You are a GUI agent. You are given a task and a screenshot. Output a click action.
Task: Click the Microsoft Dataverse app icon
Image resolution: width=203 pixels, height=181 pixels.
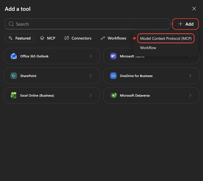pos(113,95)
